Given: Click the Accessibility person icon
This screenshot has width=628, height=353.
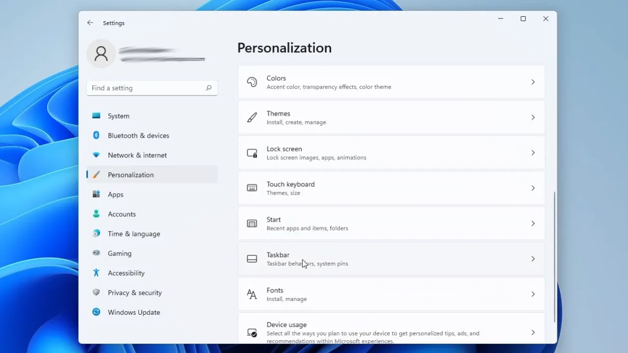Looking at the screenshot, I should [x=96, y=273].
